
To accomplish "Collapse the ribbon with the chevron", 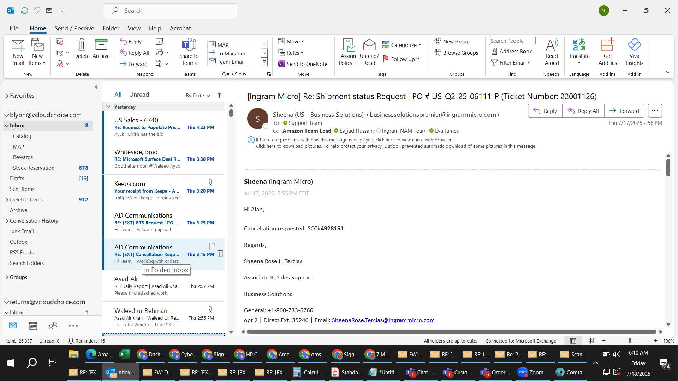I will click(668, 72).
